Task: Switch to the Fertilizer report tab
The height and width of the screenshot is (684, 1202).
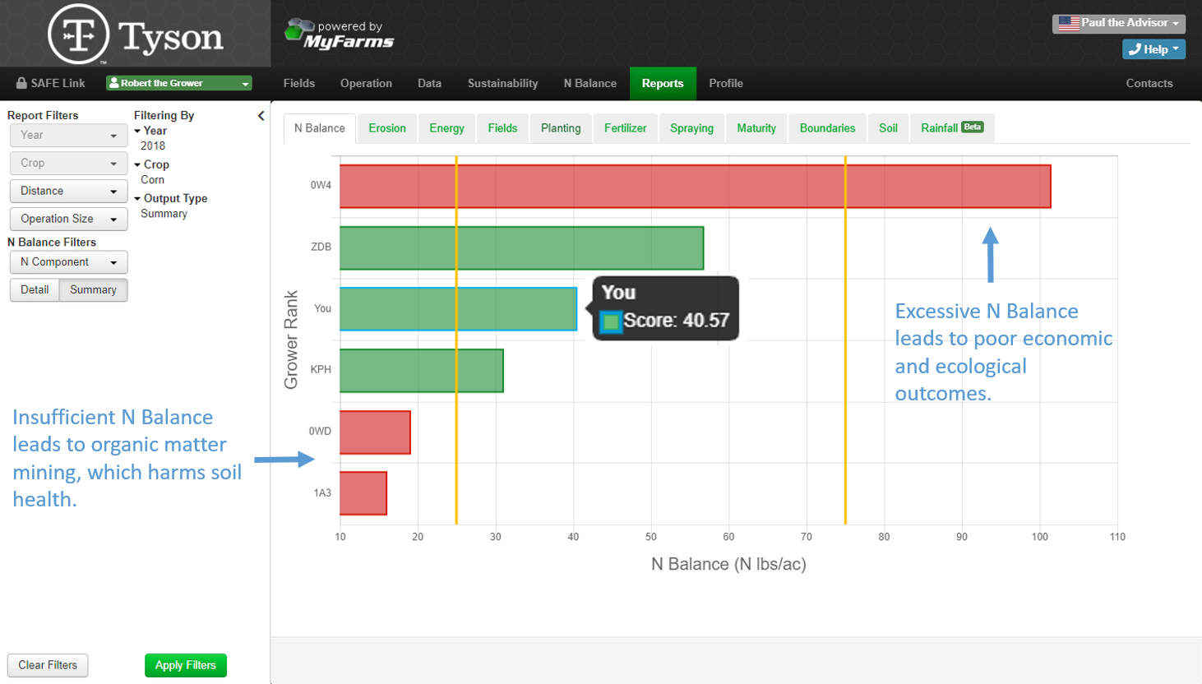Action: pyautogui.click(x=625, y=128)
